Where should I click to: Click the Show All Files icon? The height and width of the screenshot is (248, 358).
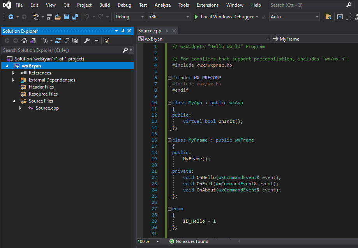click(x=75, y=41)
